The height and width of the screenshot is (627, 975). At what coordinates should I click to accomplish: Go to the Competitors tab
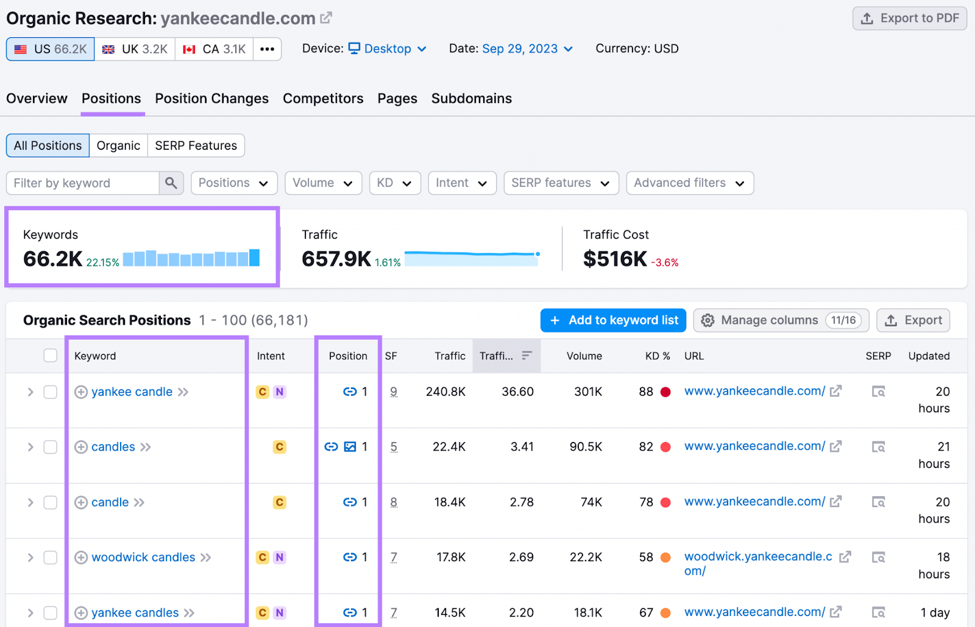coord(323,99)
